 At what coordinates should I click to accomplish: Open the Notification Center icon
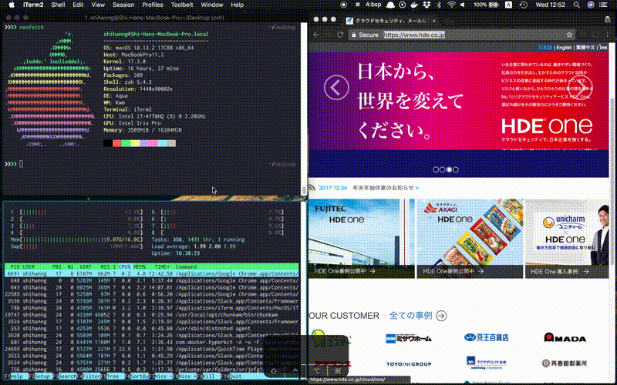pyautogui.click(x=603, y=5)
